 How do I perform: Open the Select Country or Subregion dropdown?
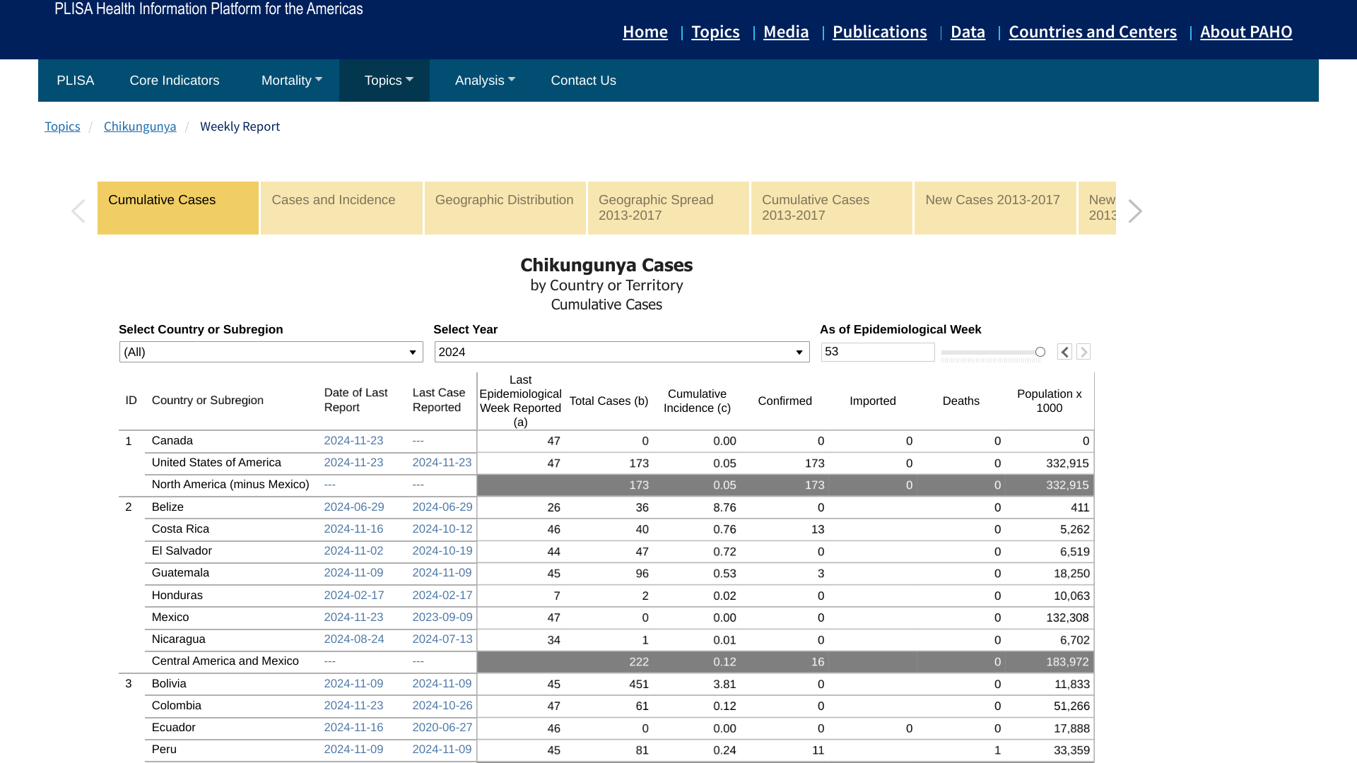pos(271,352)
